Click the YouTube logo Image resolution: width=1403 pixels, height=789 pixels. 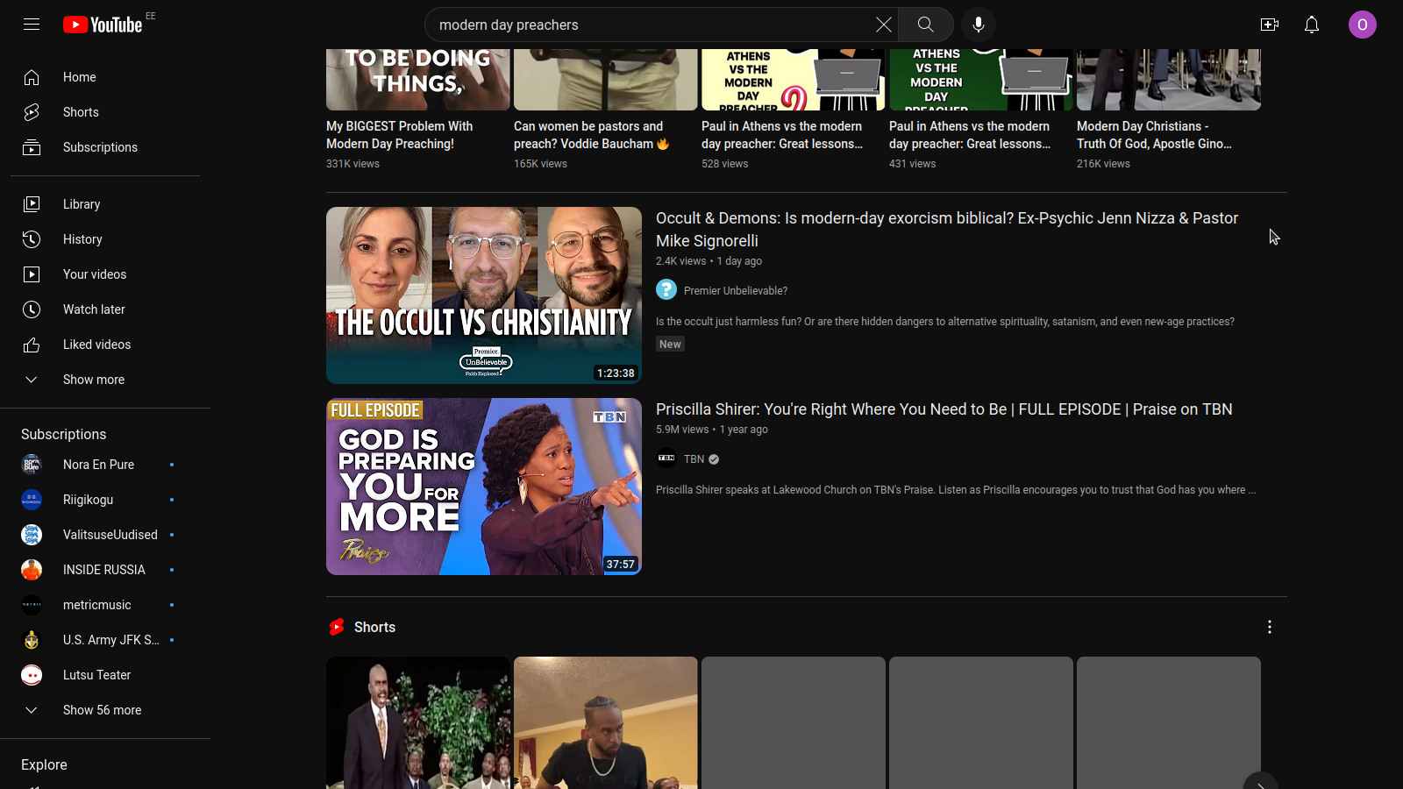click(x=103, y=25)
